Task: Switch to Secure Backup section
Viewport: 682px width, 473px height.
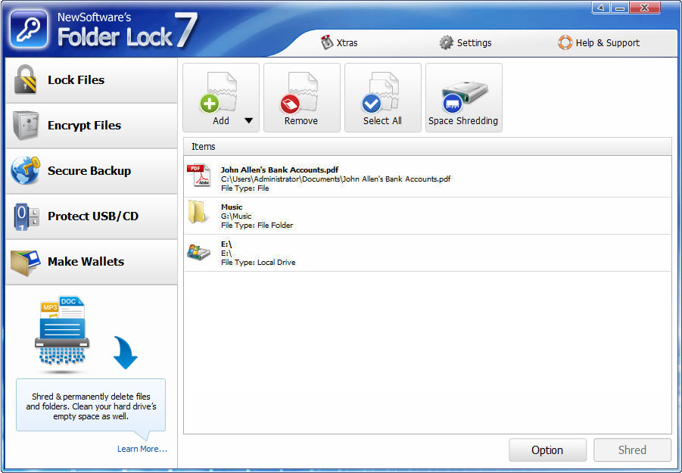Action: coord(92,171)
